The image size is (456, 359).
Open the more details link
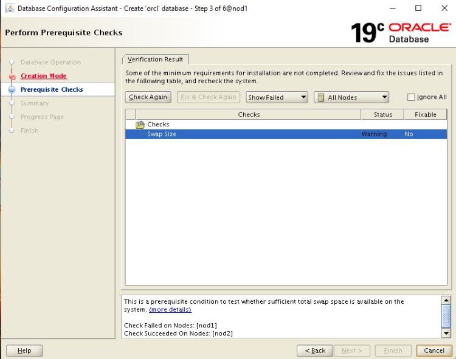click(x=170, y=310)
